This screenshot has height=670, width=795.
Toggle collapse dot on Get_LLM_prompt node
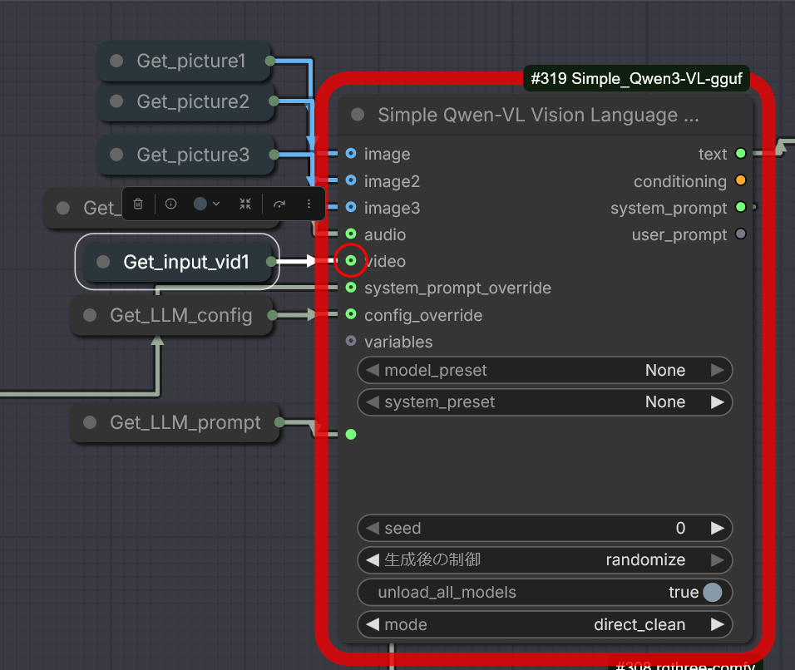(90, 422)
